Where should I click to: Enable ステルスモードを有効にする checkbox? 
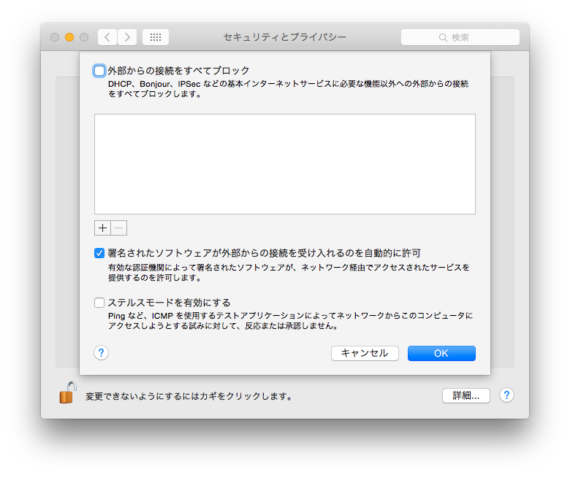pyautogui.click(x=99, y=302)
